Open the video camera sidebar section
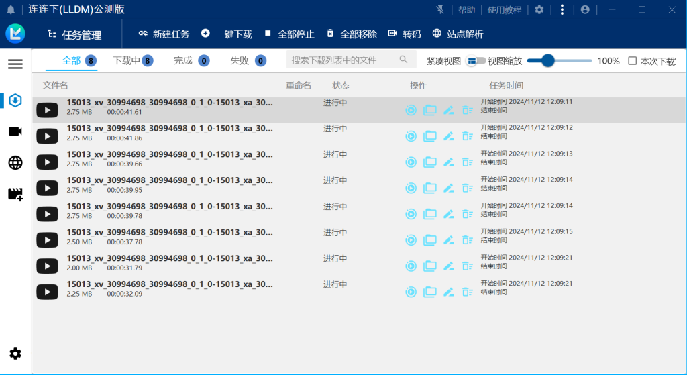The width and height of the screenshot is (687, 375). (x=15, y=131)
